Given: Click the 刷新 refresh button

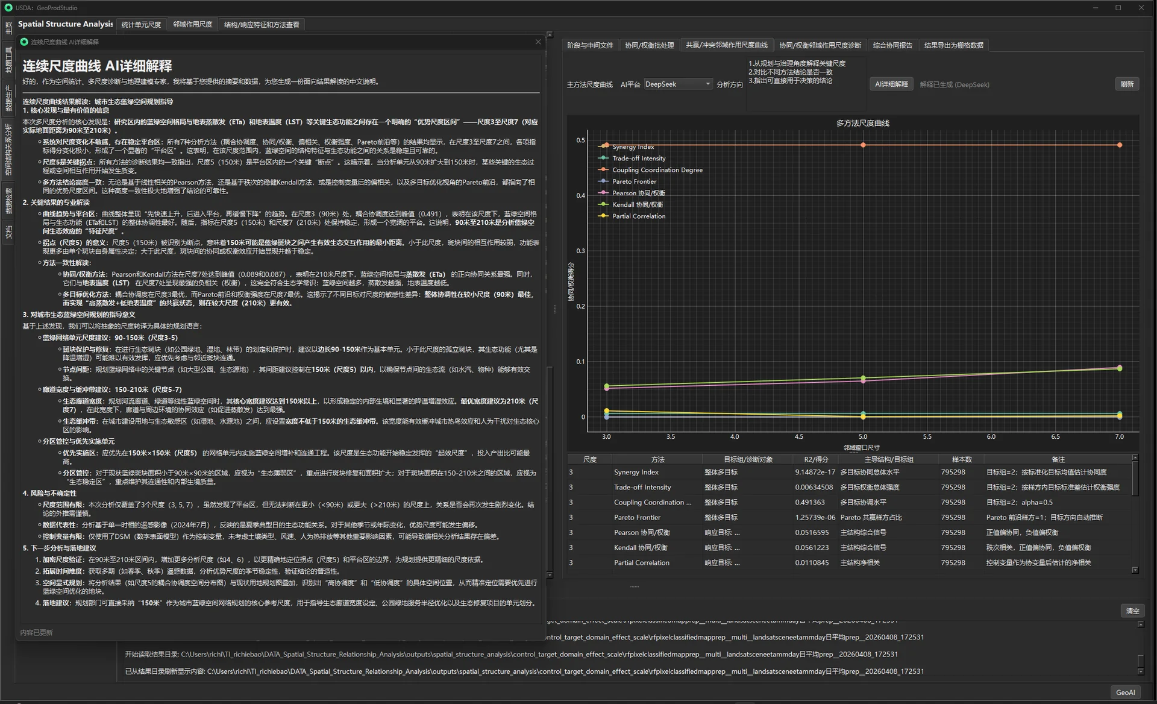Looking at the screenshot, I should click(x=1127, y=84).
